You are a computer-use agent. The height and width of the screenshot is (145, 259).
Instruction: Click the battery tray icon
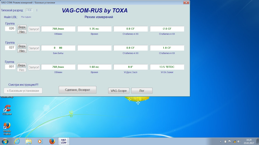click(x=225, y=142)
